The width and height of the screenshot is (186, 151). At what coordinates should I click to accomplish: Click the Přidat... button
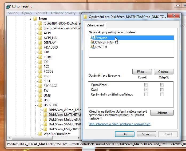[x=142, y=72]
